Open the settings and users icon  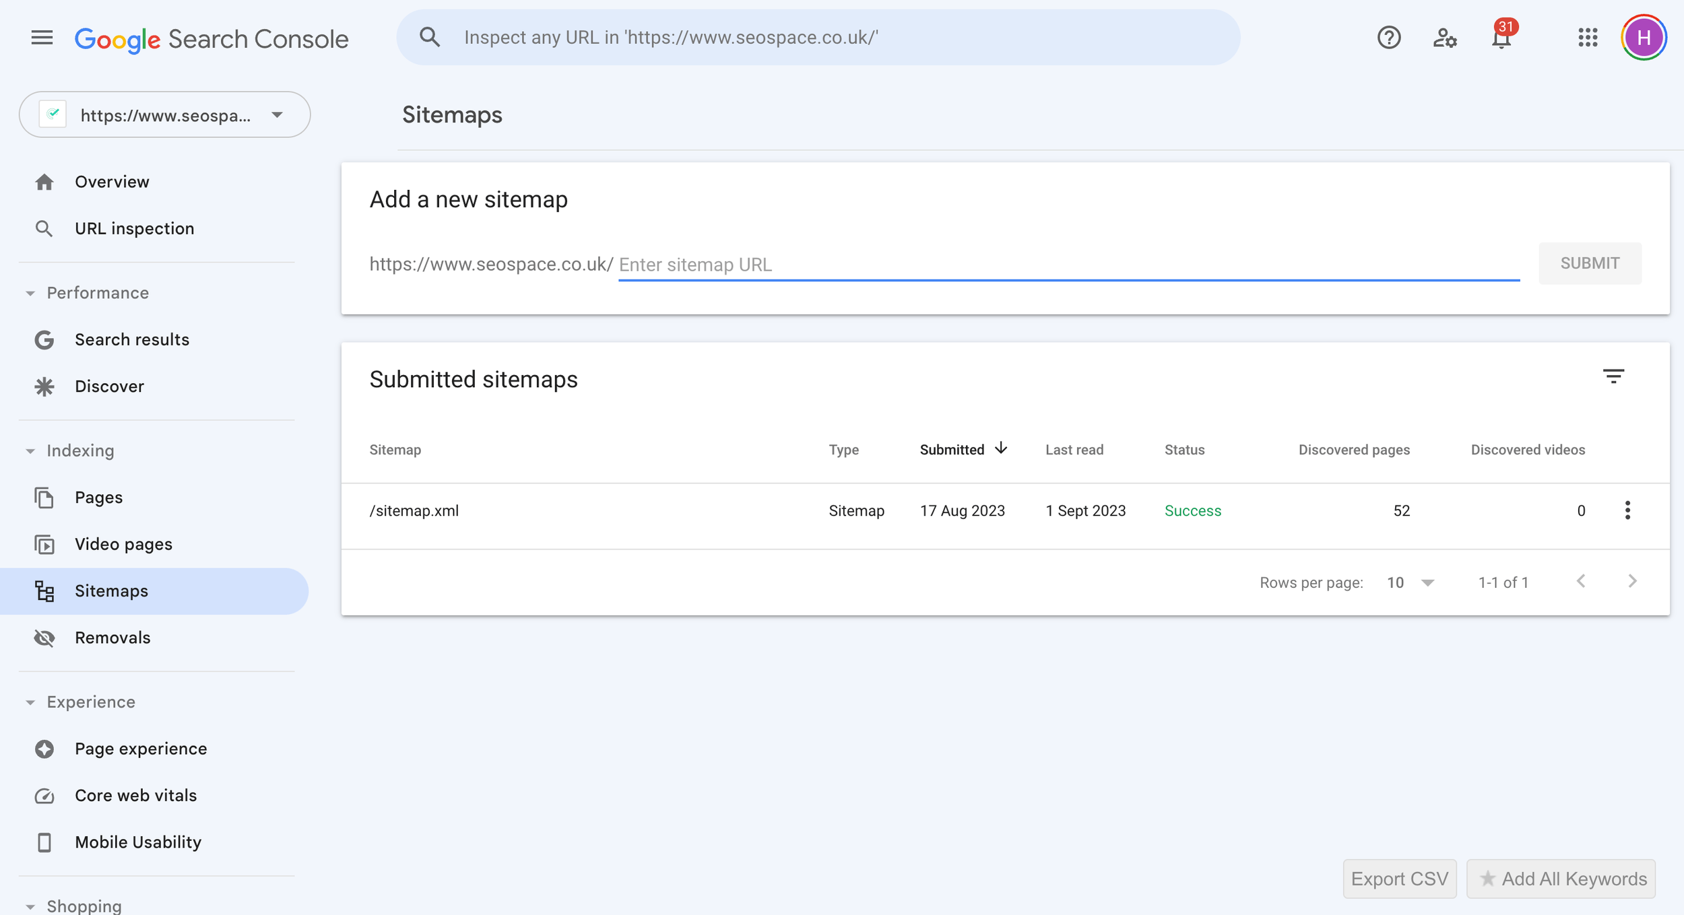point(1444,38)
